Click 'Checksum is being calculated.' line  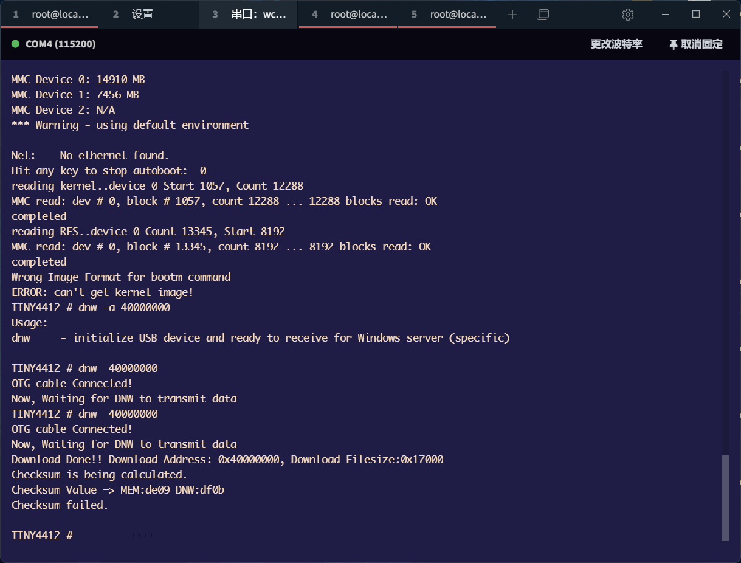pyautogui.click(x=100, y=475)
